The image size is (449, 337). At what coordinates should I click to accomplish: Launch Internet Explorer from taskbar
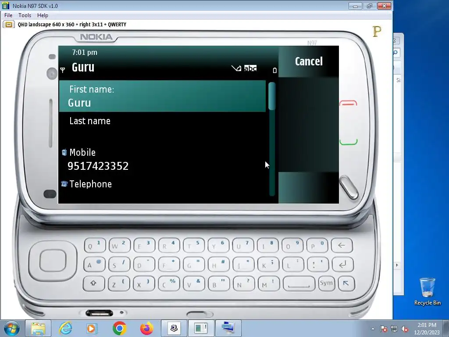pos(65,328)
